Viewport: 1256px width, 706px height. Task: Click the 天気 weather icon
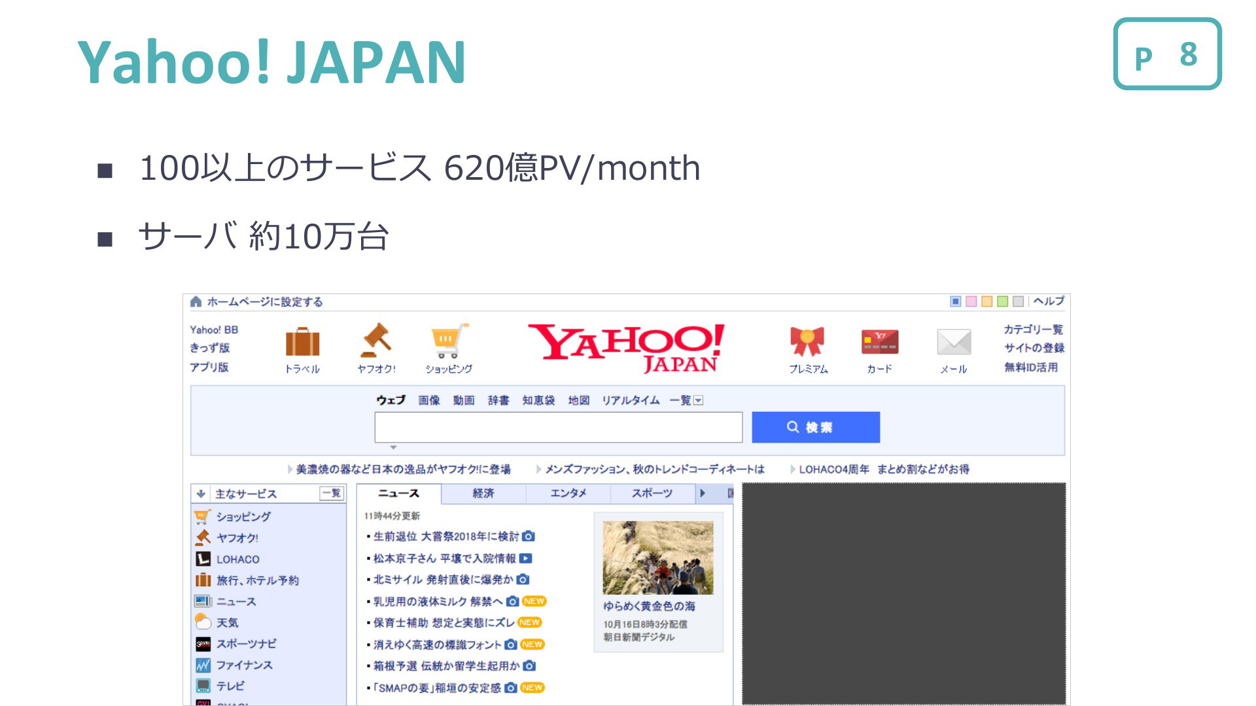(203, 622)
